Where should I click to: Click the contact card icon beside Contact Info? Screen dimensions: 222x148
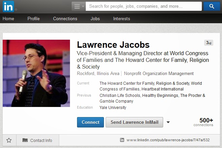[25, 140]
